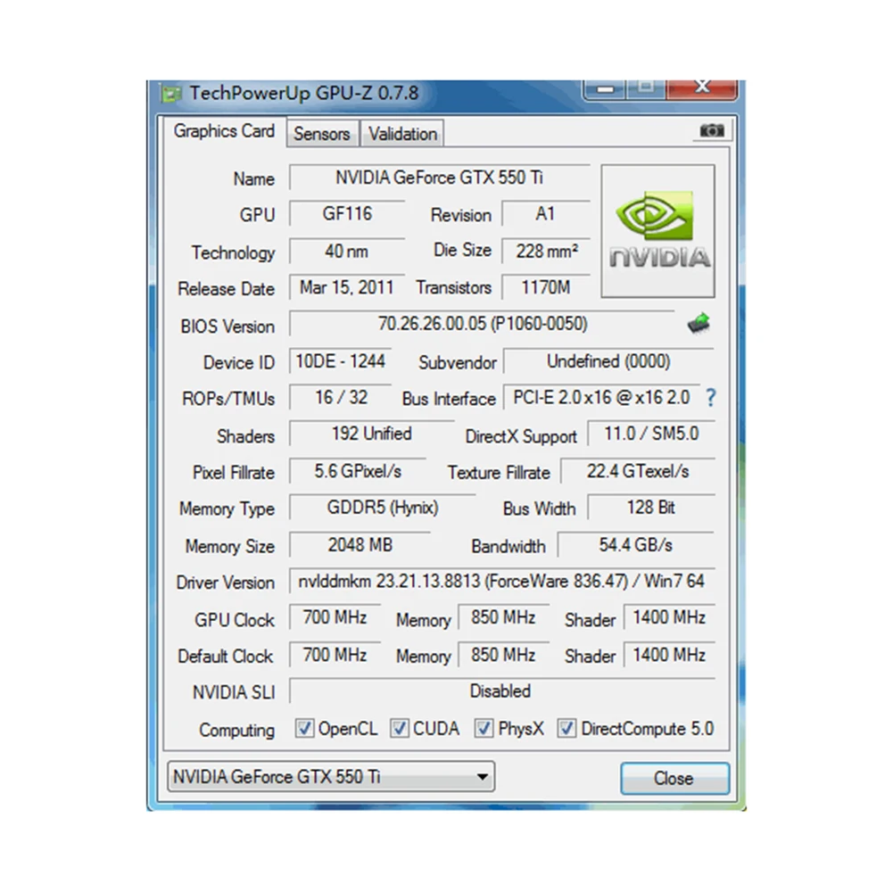This screenshot has height=893, width=893.
Task: Switch to the Graphics Card tab
Action: tap(225, 131)
